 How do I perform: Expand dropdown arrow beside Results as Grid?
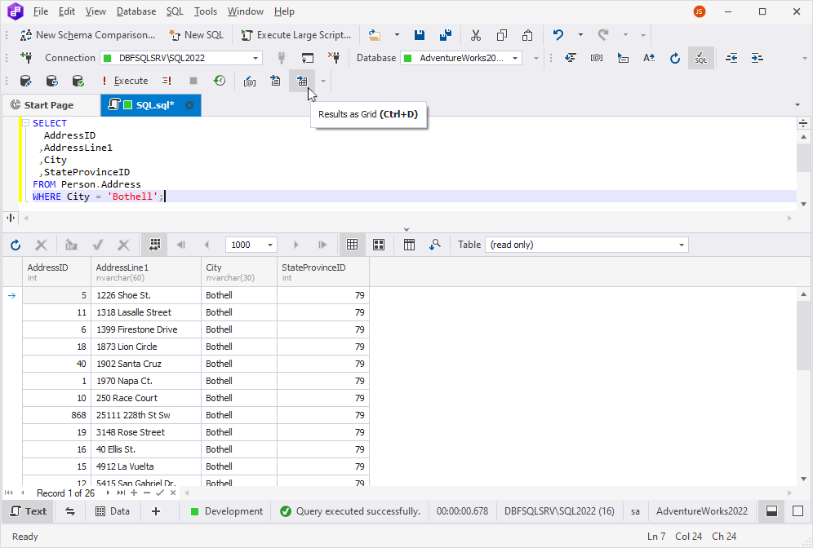323,81
